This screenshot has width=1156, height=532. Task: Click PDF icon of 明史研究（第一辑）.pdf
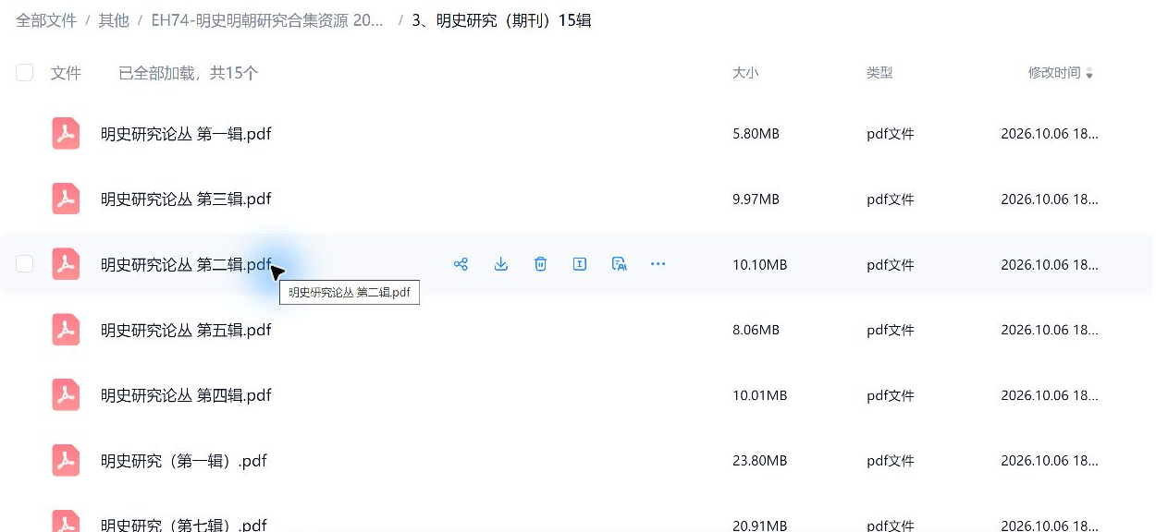(65, 460)
